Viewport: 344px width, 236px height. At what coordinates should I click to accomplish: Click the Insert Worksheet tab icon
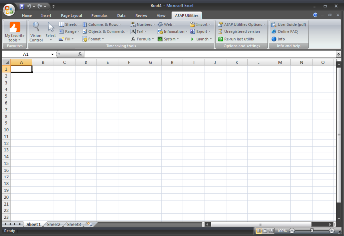pos(88,224)
